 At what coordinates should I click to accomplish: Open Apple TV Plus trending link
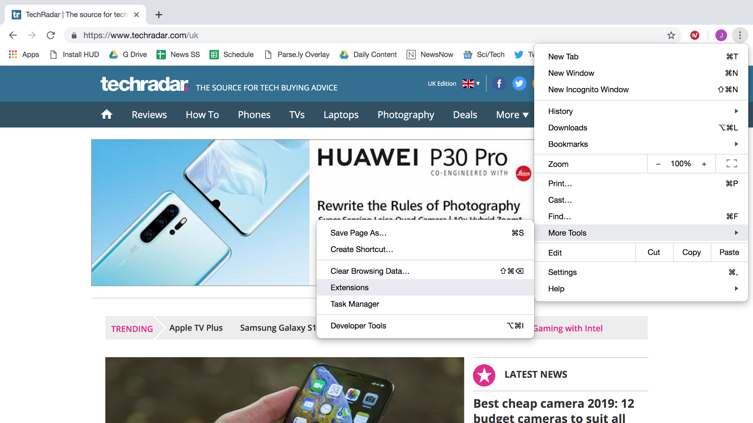196,328
